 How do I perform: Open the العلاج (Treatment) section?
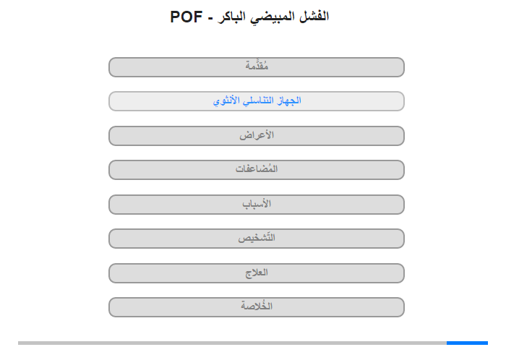(x=256, y=273)
